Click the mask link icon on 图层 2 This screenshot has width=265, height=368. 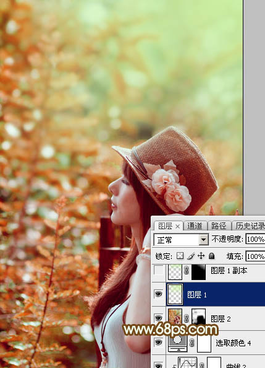tap(187, 318)
